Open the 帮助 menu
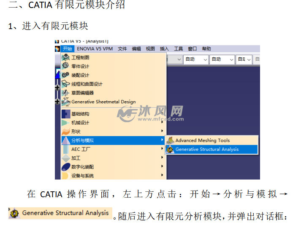Screen dimensions: 301x228 [x=206, y=48]
